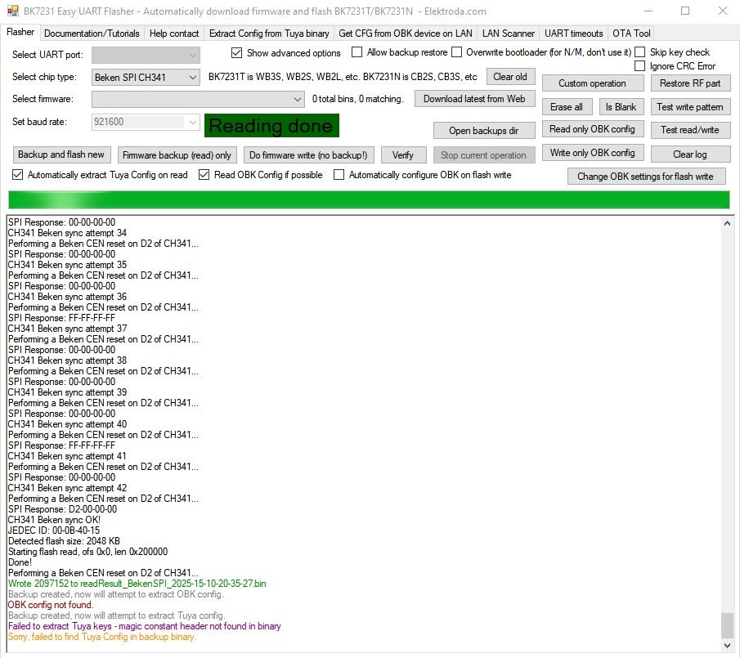This screenshot has width=740, height=658.
Task: Click the log scrollbar thumb
Action: [727, 625]
